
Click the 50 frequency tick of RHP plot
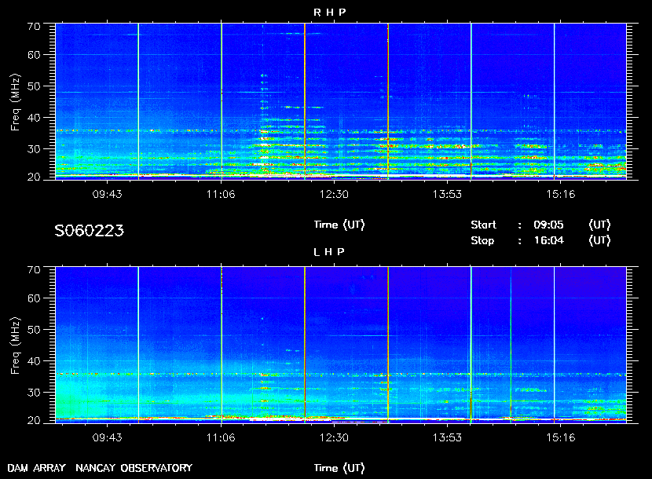34,86
